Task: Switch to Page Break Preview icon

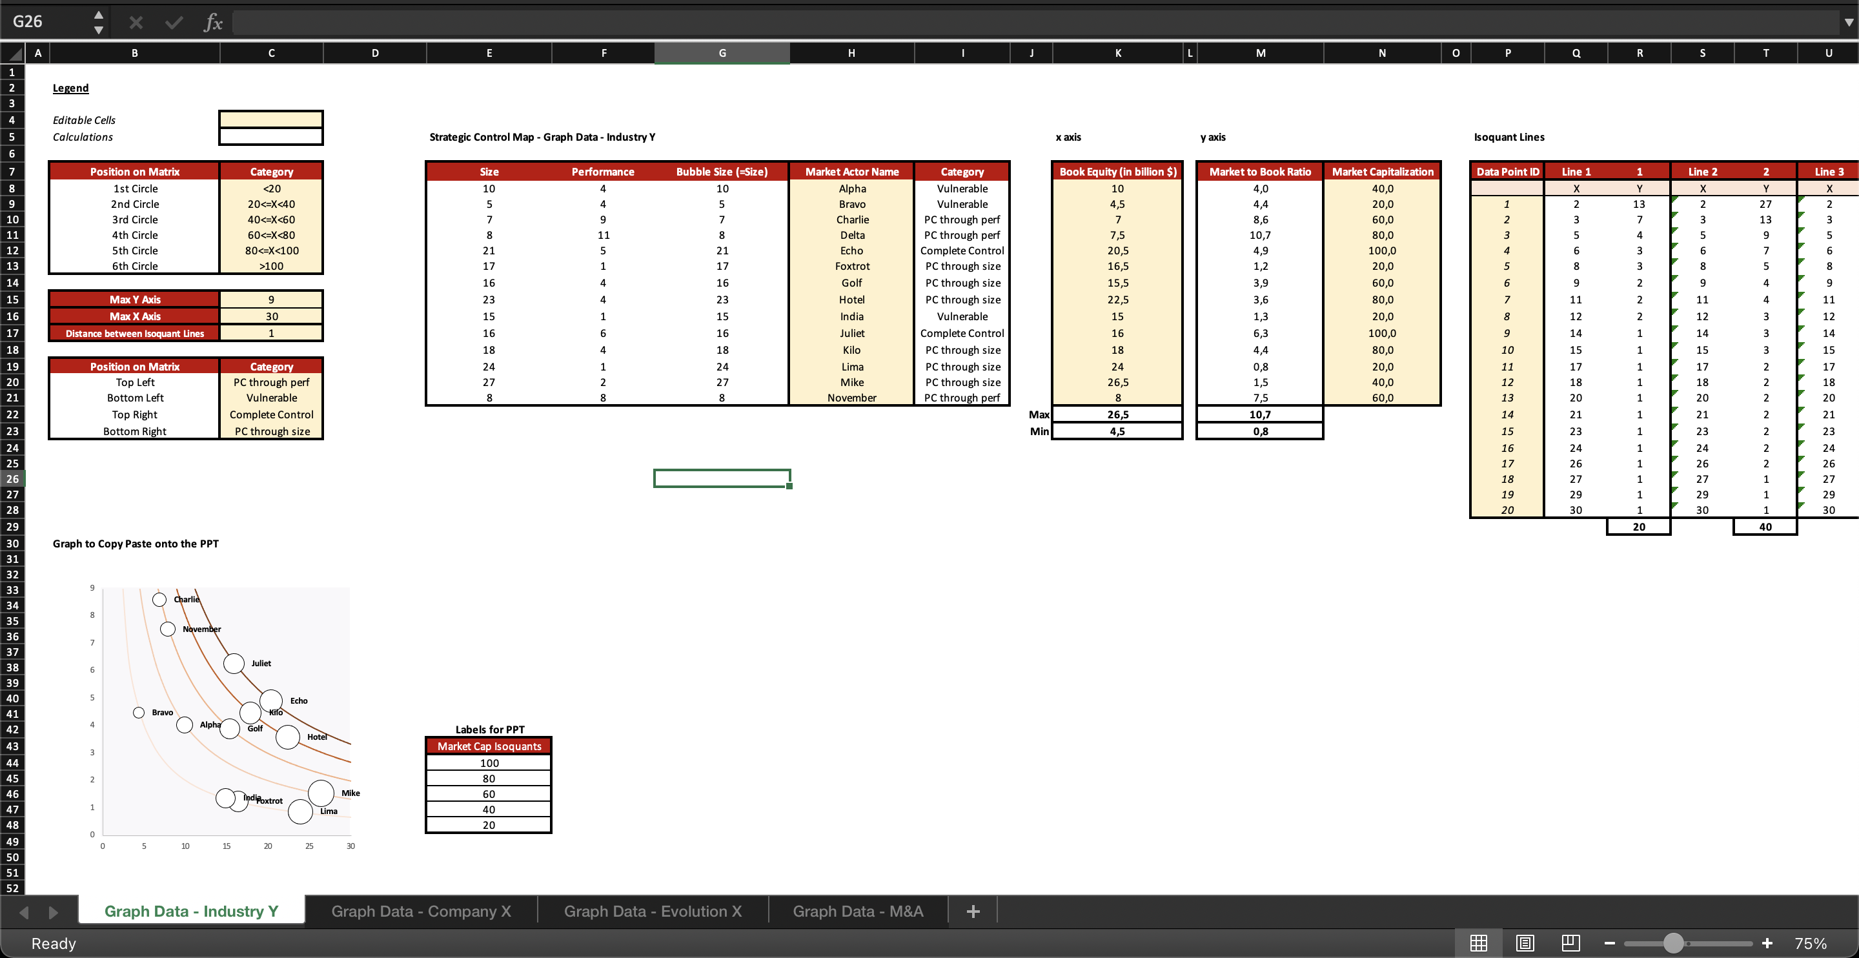Action: pos(1571,943)
